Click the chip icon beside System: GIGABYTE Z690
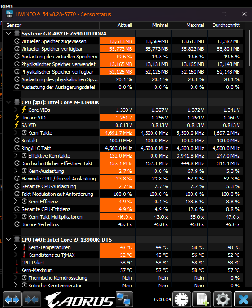 tap(17, 33)
